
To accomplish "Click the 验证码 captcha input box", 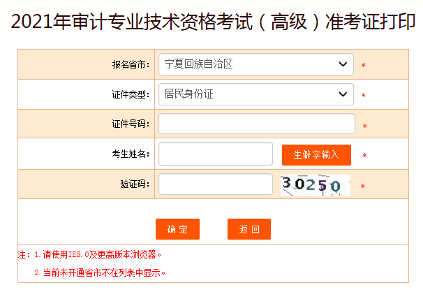I will pos(215,184).
